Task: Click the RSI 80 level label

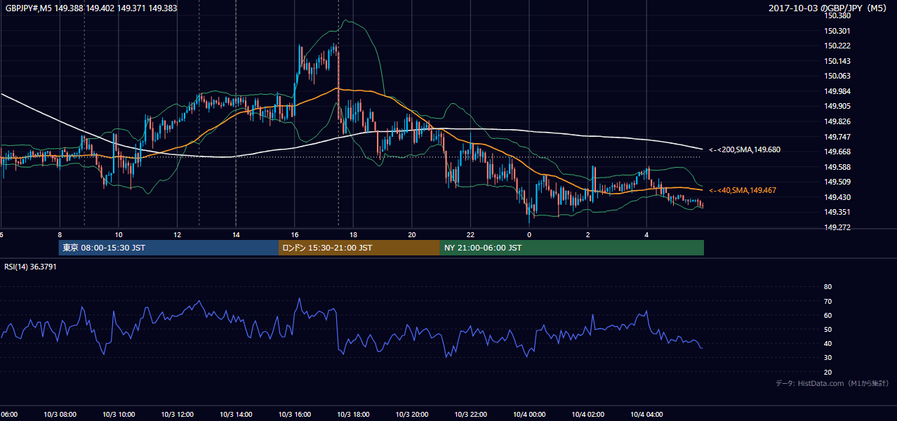Action: (x=828, y=287)
